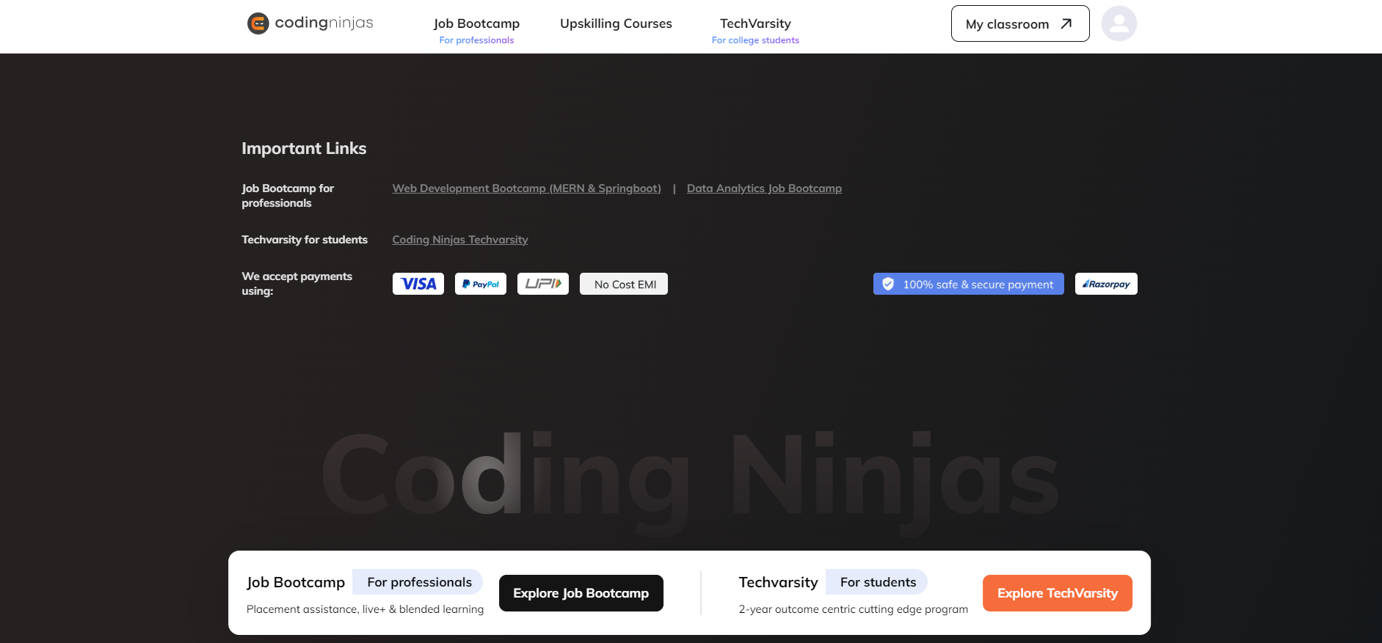Click '2-year outcome centric cutting edge program' text
The width and height of the screenshot is (1382, 643).
tap(854, 609)
